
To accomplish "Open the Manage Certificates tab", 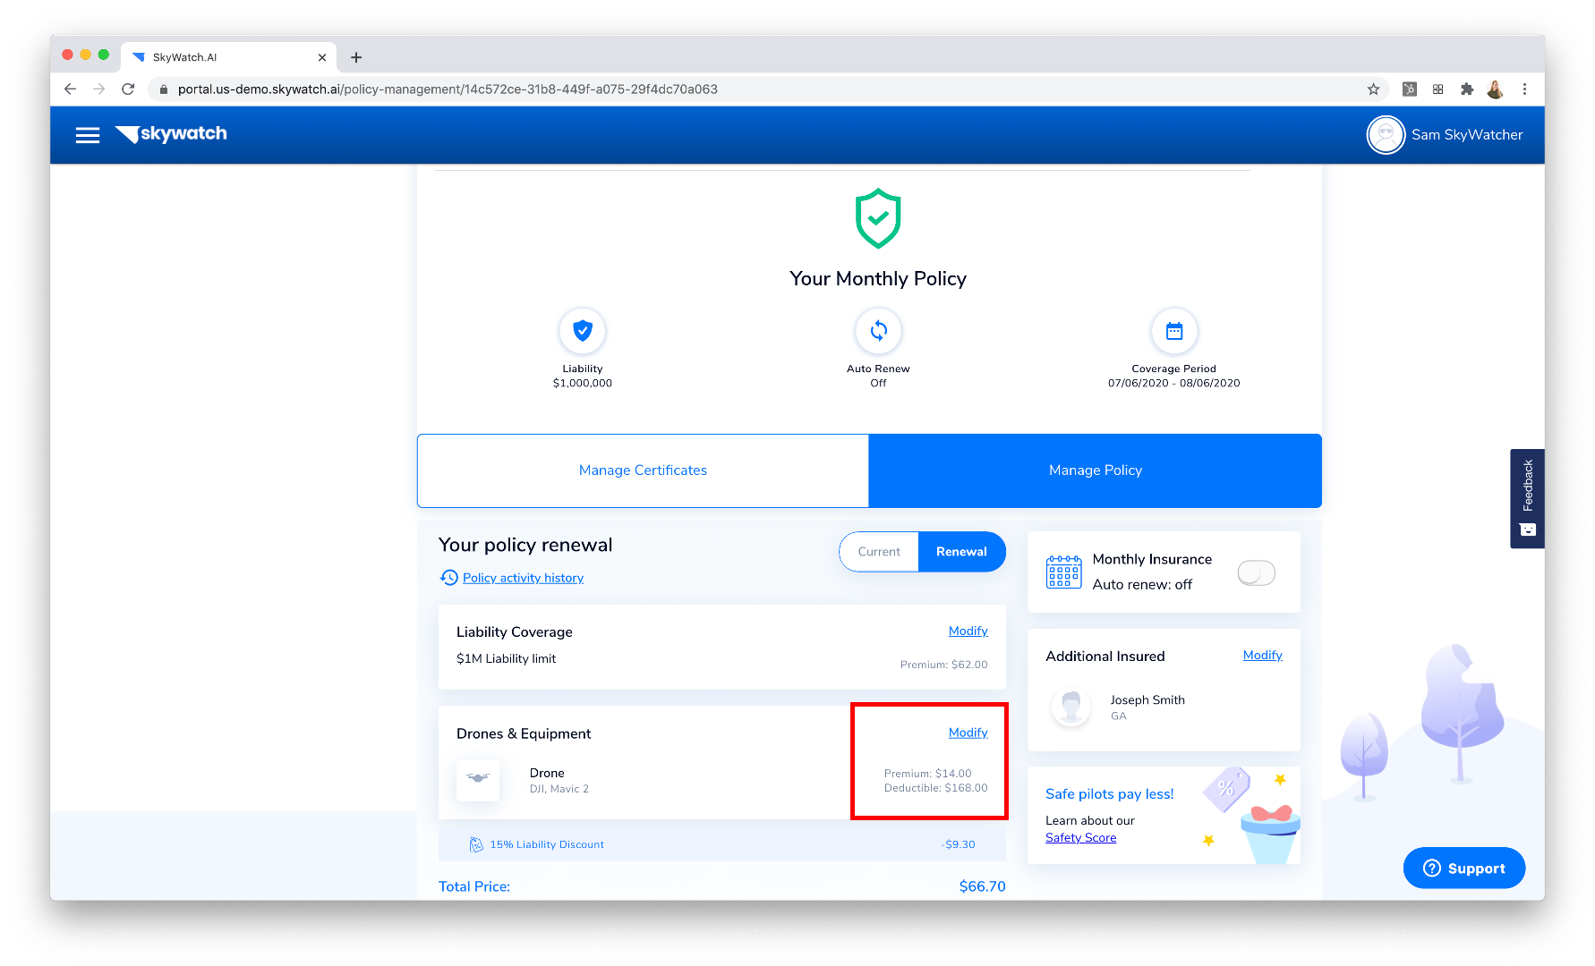I will 643,470.
